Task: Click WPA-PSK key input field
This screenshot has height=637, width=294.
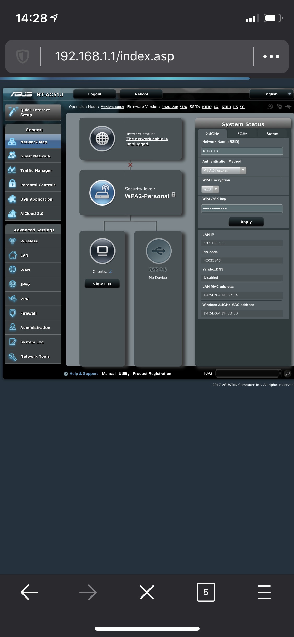Action: [242, 208]
